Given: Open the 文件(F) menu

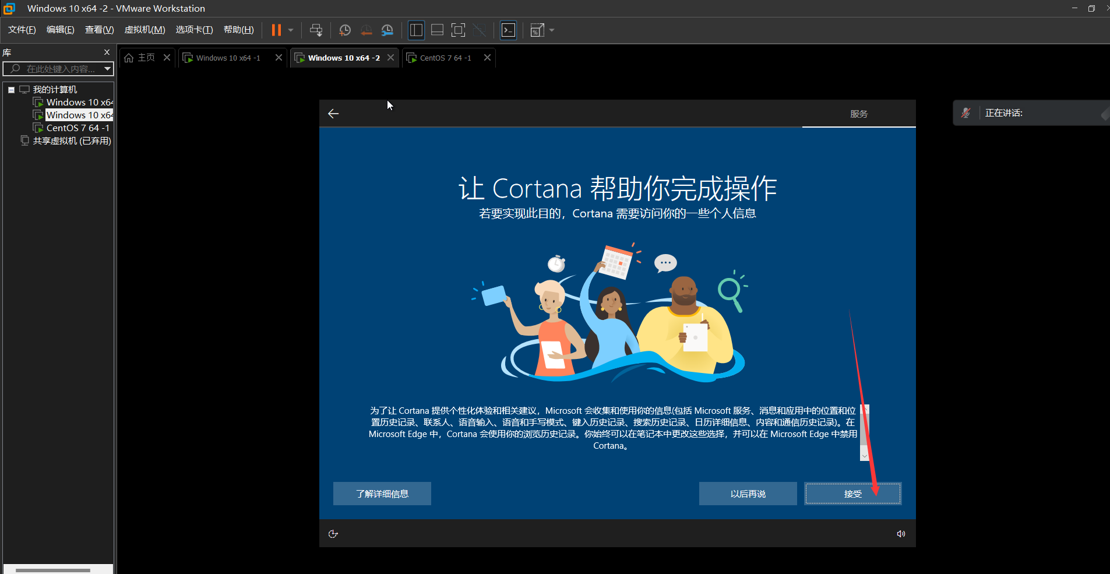Looking at the screenshot, I should coord(22,30).
